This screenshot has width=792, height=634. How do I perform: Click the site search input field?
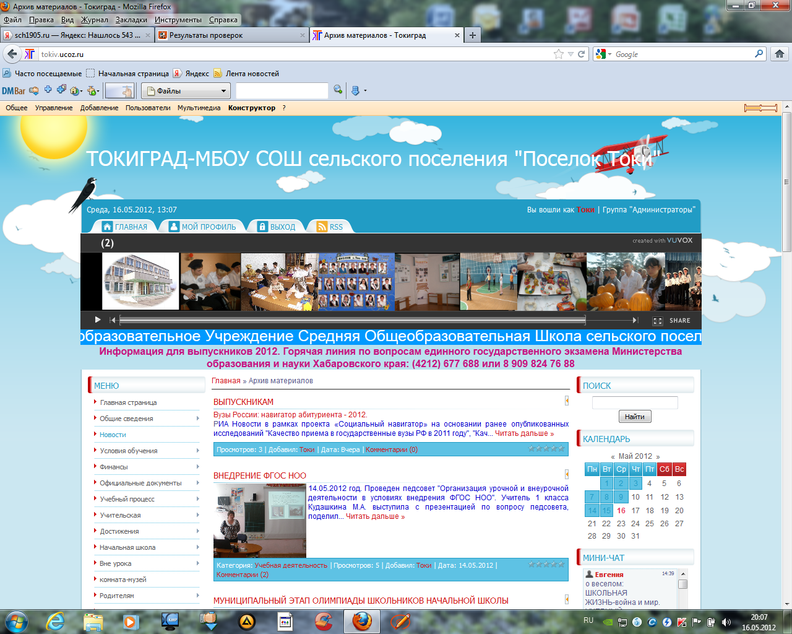click(x=635, y=403)
